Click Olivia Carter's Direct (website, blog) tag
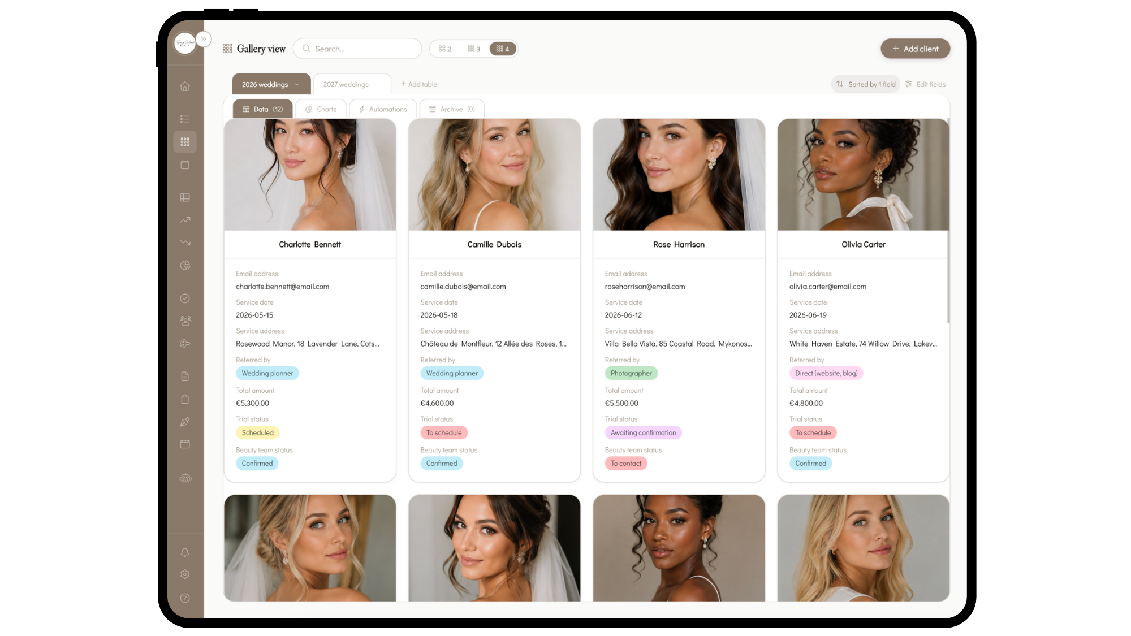 pos(826,374)
